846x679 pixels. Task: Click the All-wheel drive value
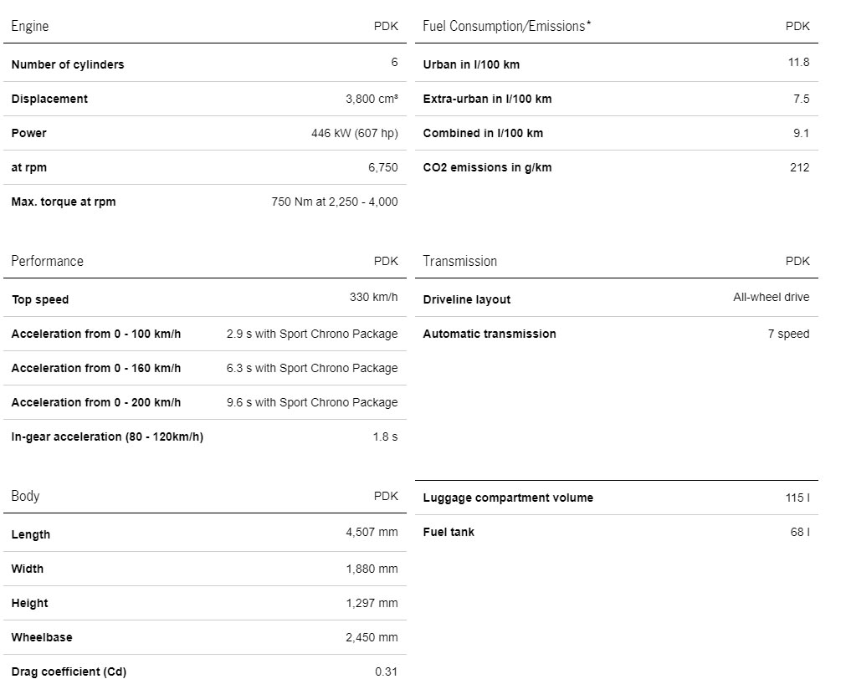pyautogui.click(x=771, y=297)
